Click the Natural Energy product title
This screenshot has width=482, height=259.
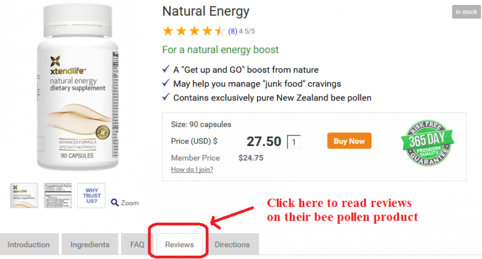click(205, 11)
